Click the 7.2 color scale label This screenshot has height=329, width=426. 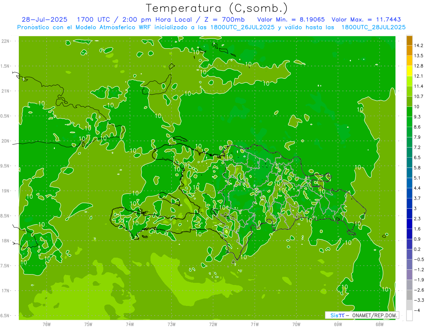418,147
